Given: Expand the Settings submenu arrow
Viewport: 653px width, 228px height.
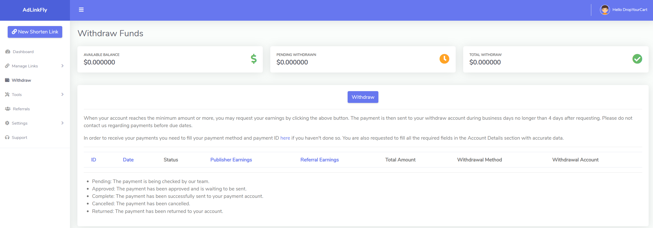Looking at the screenshot, I should [63, 123].
